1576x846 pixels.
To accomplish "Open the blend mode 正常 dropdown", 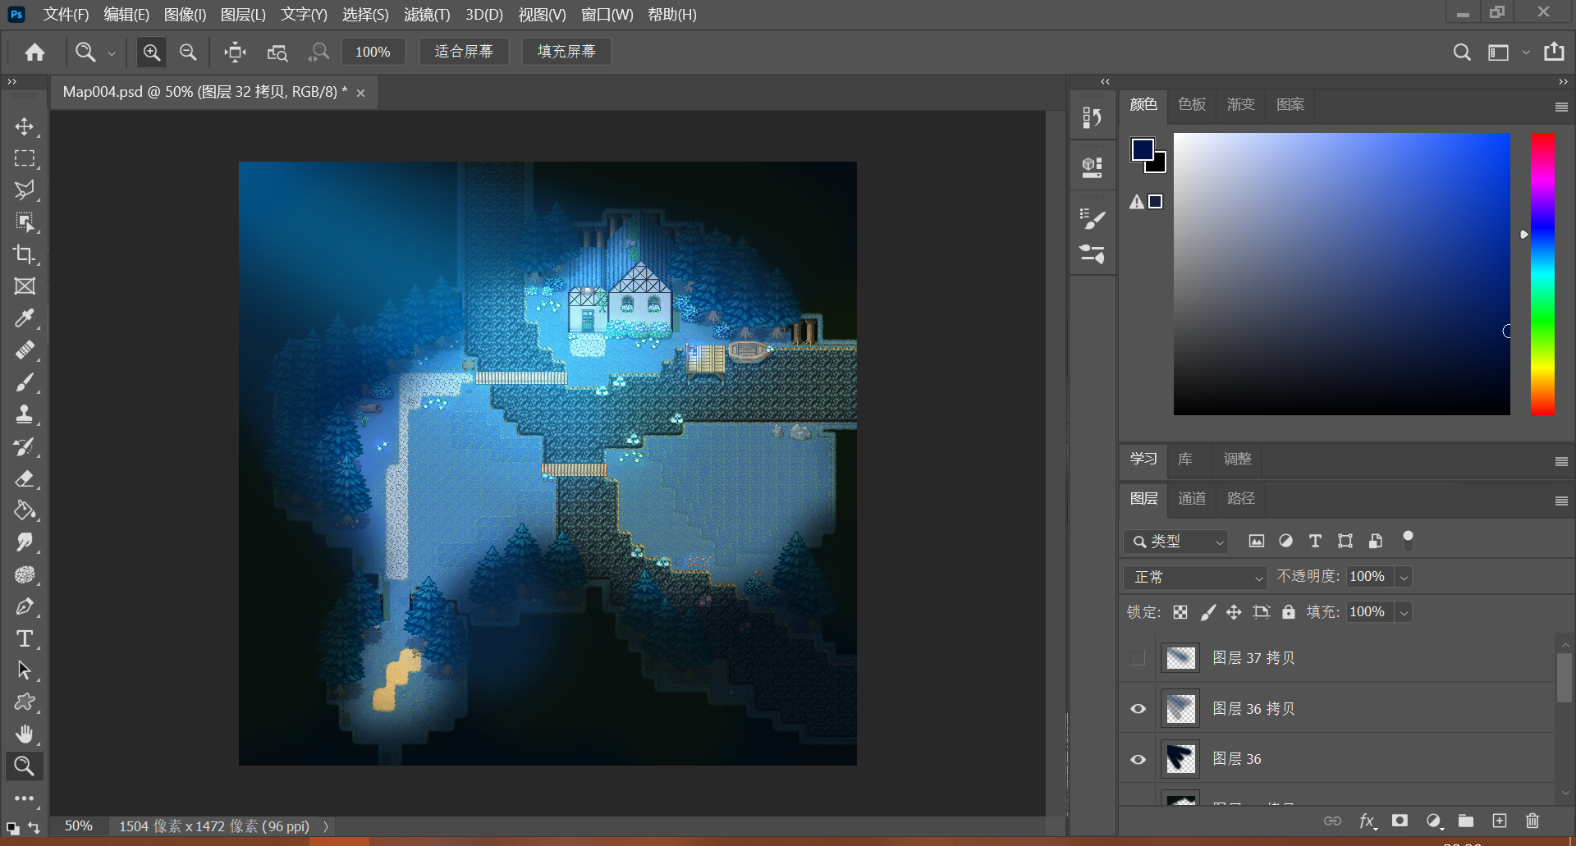I will tap(1195, 578).
